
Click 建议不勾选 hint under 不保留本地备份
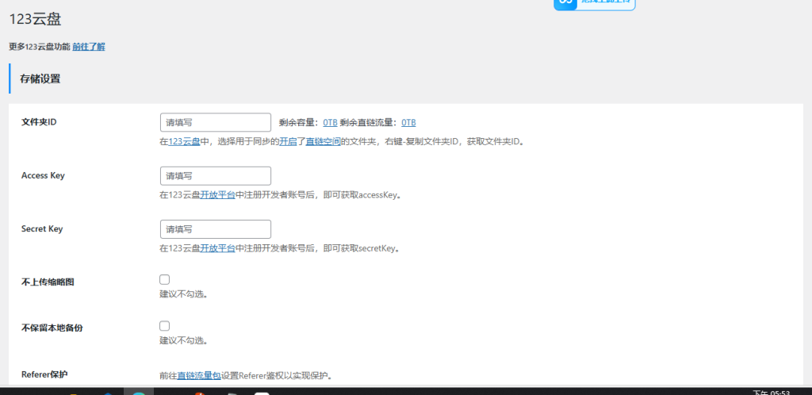(183, 340)
